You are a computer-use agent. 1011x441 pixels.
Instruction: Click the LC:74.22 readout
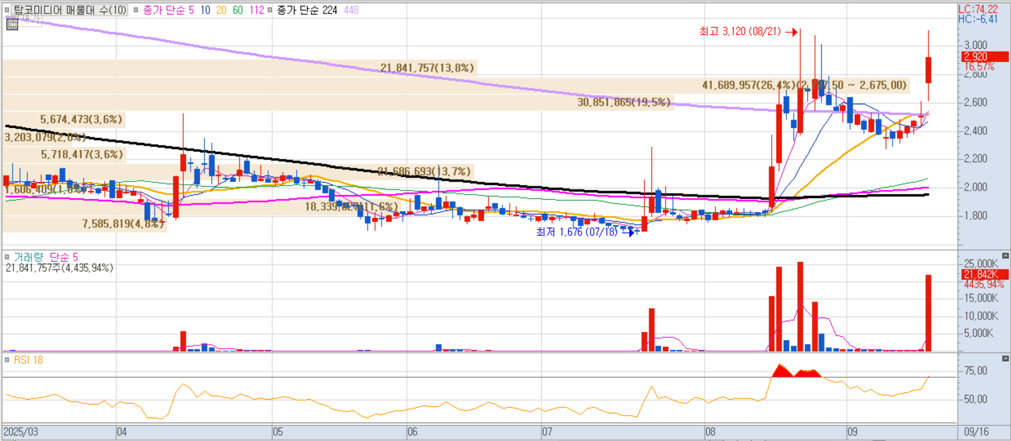[978, 9]
